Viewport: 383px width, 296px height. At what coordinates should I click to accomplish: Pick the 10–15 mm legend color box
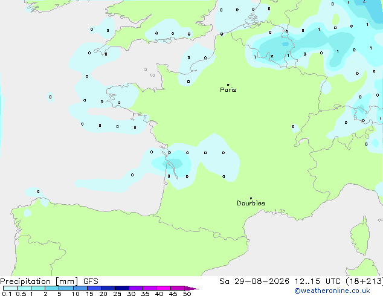(x=80, y=288)
